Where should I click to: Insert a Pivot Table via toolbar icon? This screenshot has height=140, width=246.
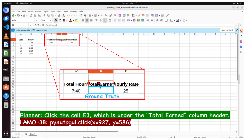(128, 15)
